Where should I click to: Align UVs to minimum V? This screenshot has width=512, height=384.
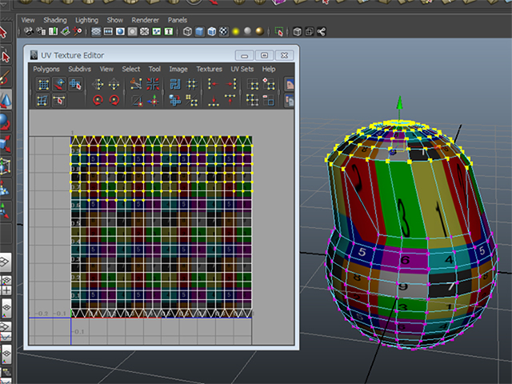click(214, 101)
